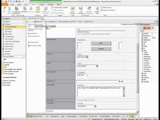Collapse the Navigation pane using its arrow
This screenshot has height=120, width=160.
click(x=24, y=18)
